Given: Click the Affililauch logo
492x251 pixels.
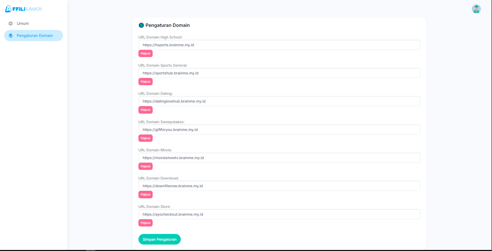Looking at the screenshot, I should coord(24,9).
